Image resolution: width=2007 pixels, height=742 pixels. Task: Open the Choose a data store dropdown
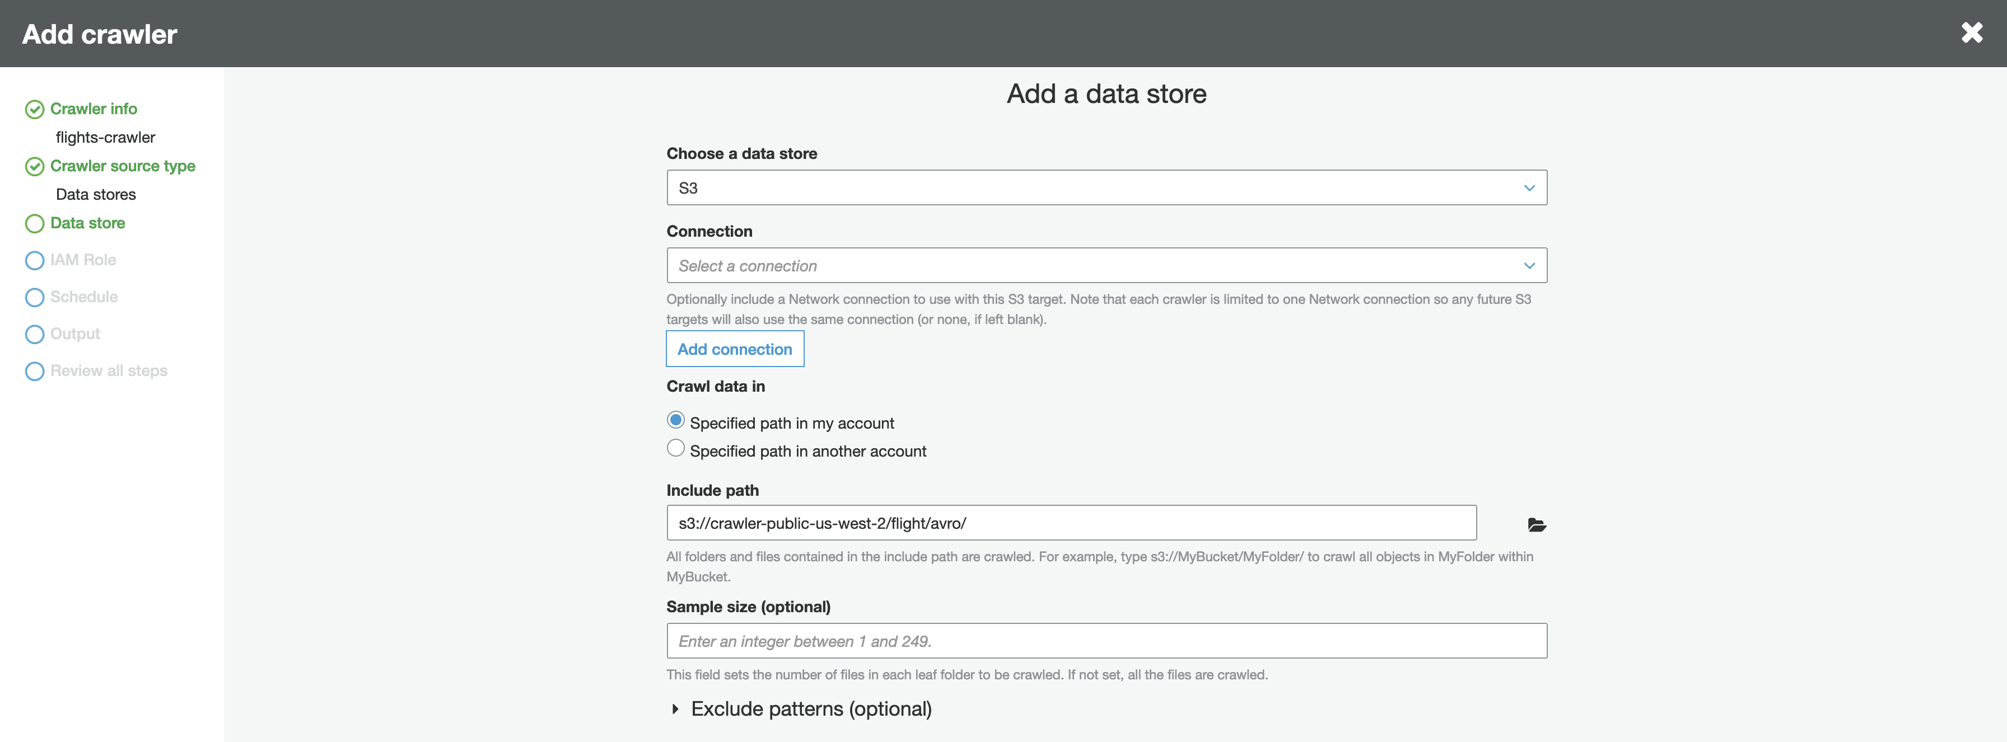[x=1105, y=187]
